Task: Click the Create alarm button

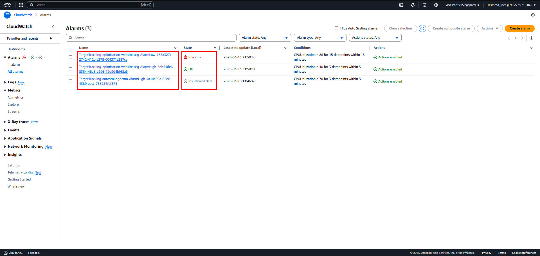Action: [x=519, y=28]
